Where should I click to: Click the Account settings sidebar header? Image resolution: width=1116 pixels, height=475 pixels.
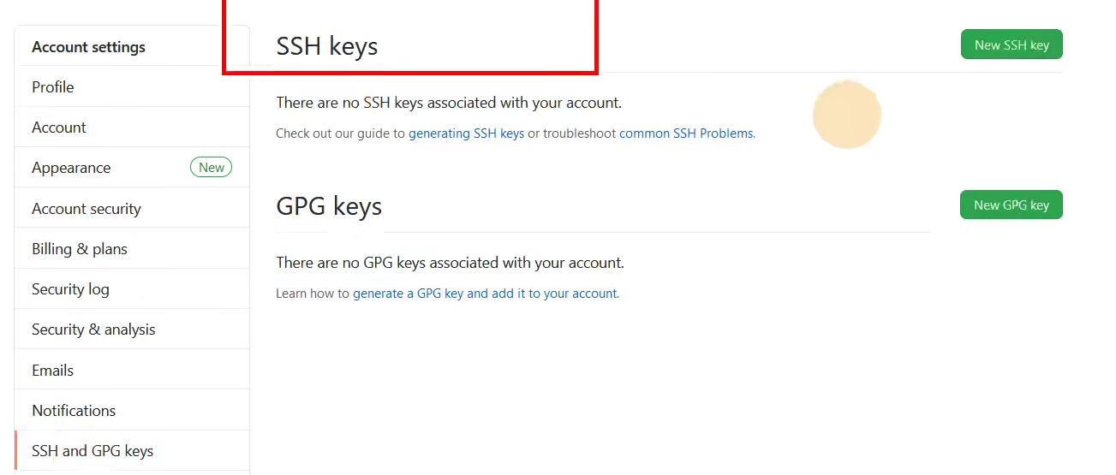click(x=88, y=47)
